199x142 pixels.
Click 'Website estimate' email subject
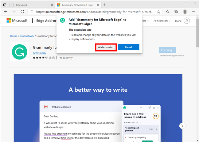pyautogui.click(x=61, y=107)
